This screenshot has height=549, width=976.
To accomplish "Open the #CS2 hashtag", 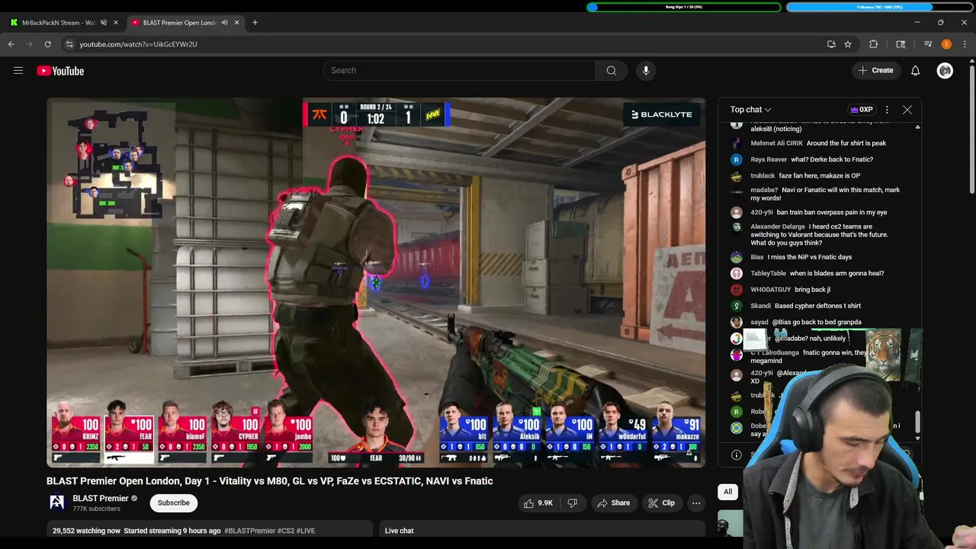I will pyautogui.click(x=286, y=531).
